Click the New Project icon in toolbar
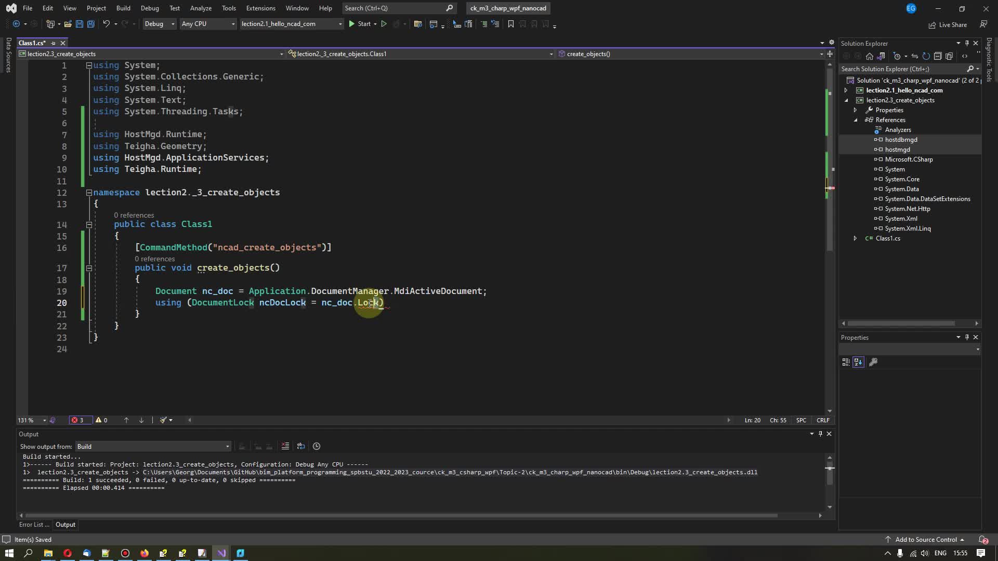998x561 pixels. click(x=50, y=24)
